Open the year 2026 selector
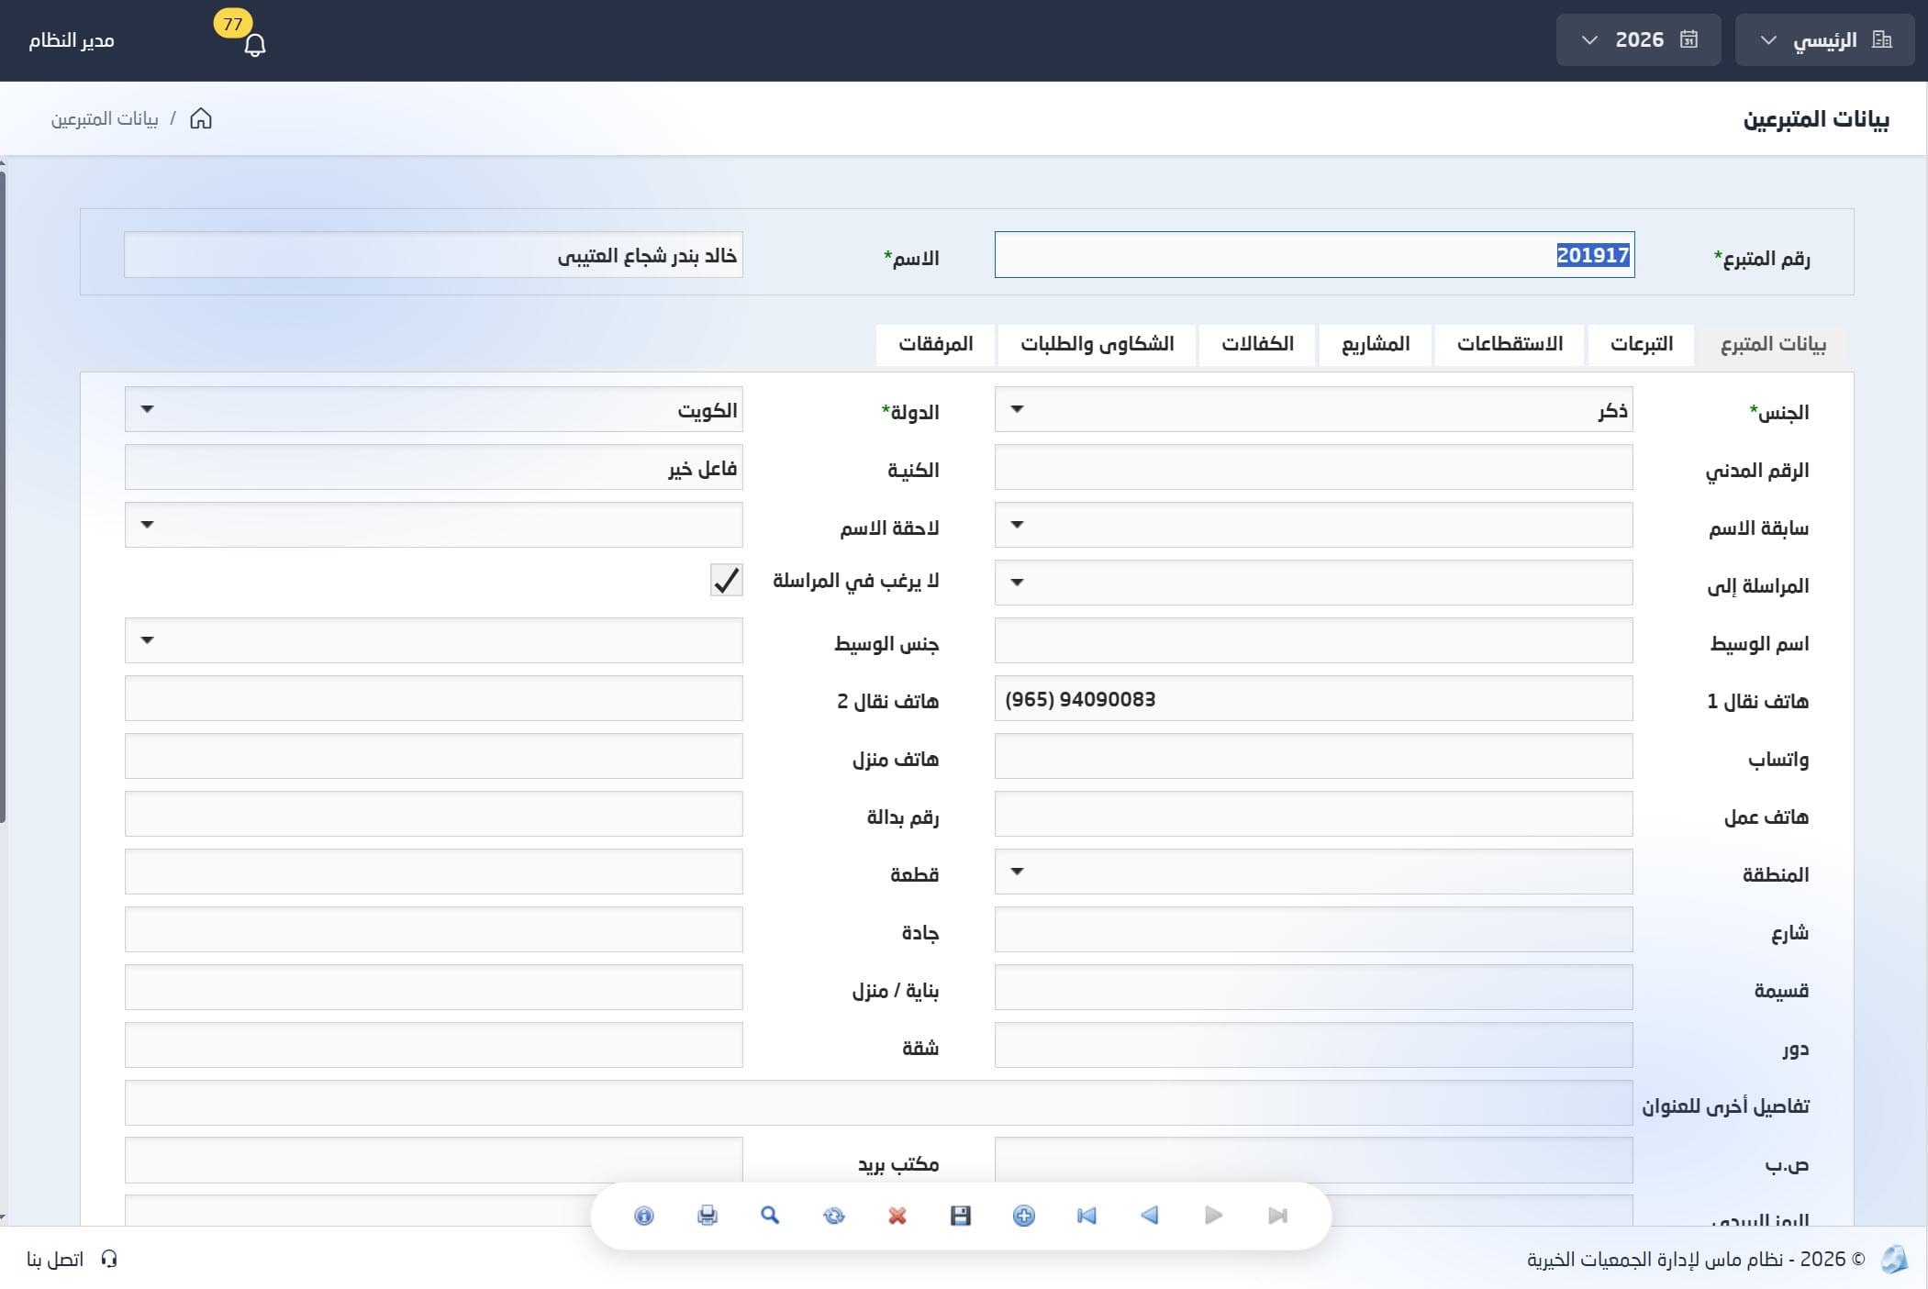The image size is (1928, 1289). coord(1638,40)
